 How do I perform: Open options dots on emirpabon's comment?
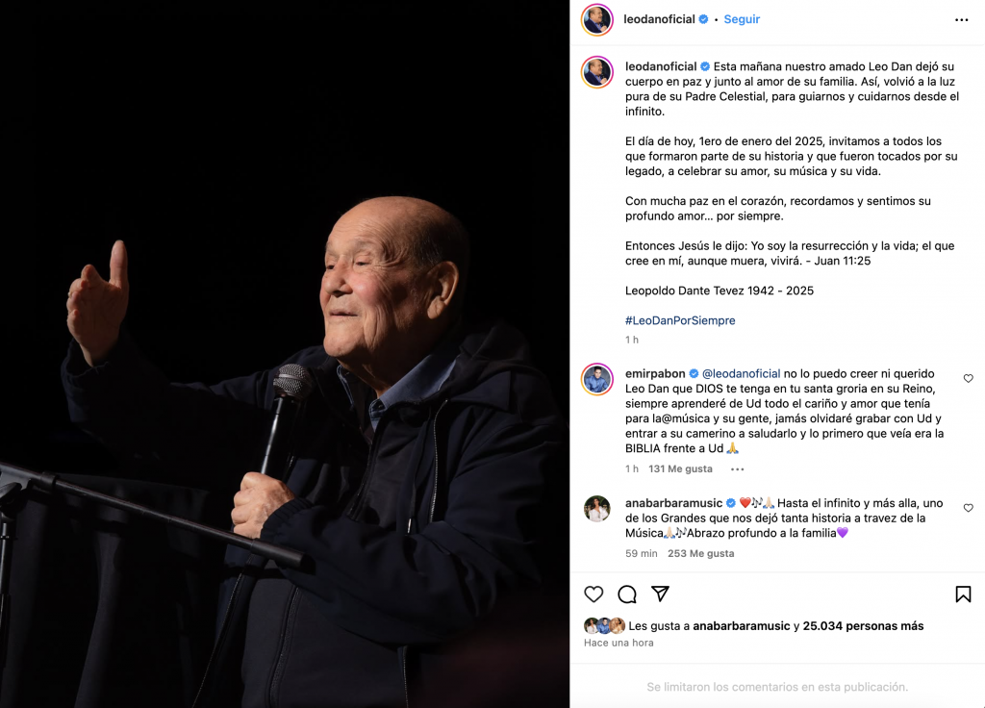click(x=738, y=469)
